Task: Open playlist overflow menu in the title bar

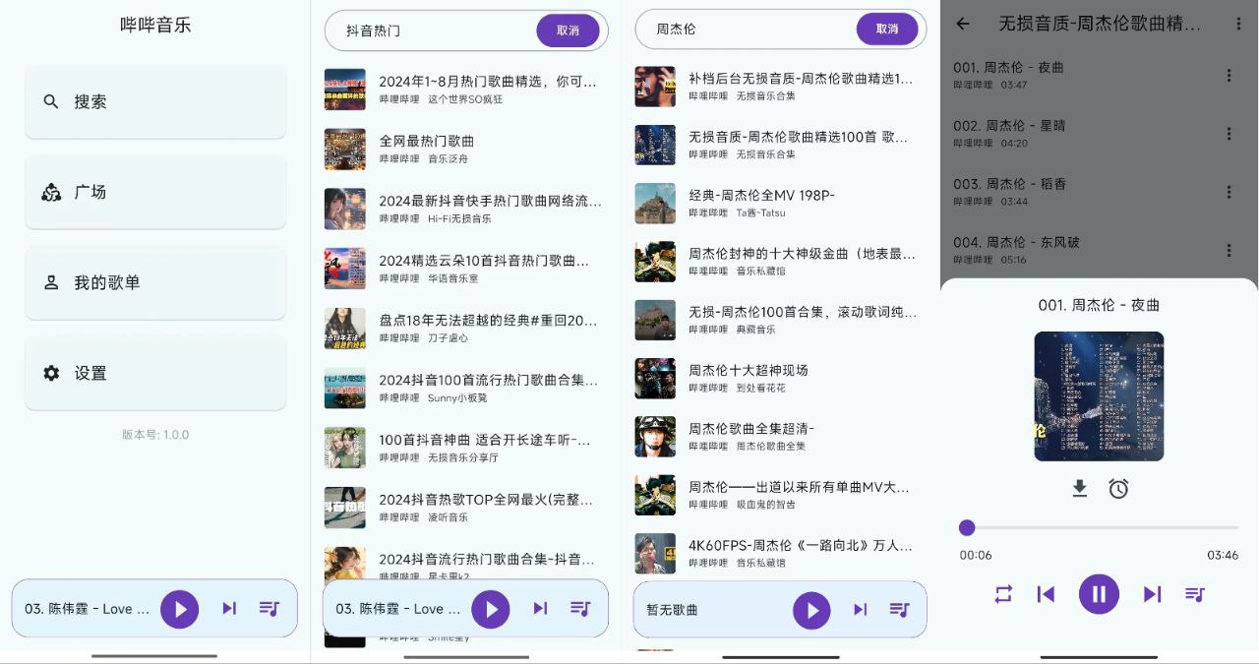Action: point(1236,24)
